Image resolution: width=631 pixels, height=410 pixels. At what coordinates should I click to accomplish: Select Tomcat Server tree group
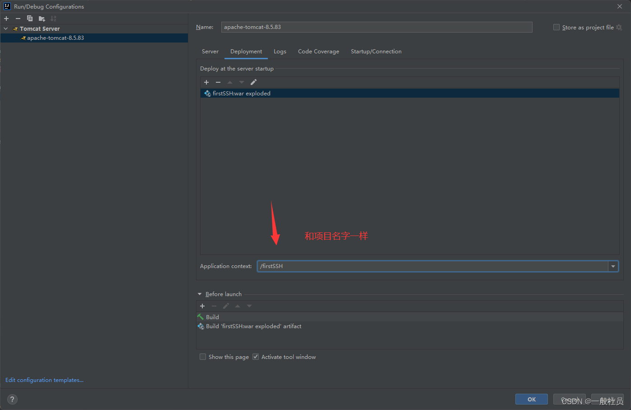coord(94,28)
